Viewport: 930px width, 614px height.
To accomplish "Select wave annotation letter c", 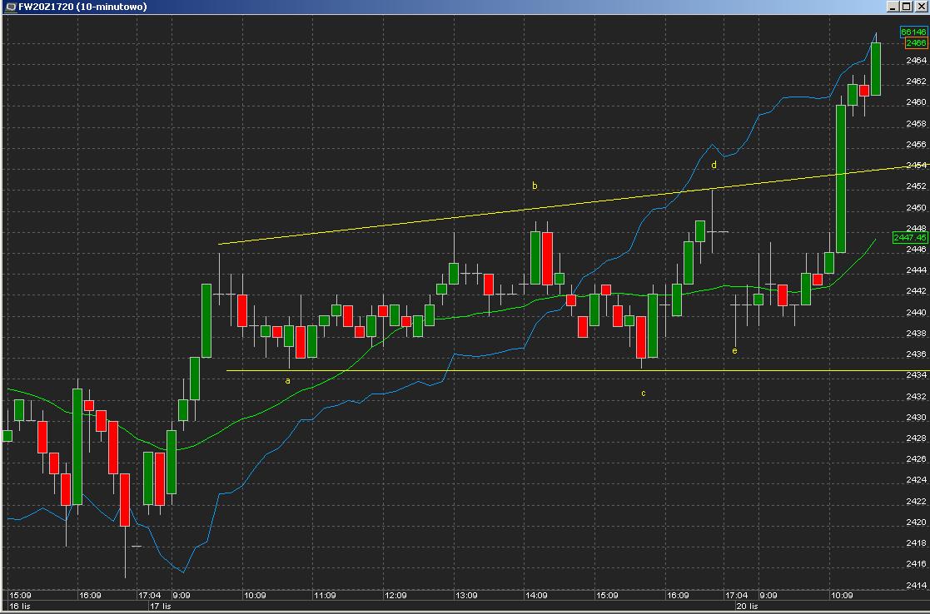I will click(x=644, y=393).
